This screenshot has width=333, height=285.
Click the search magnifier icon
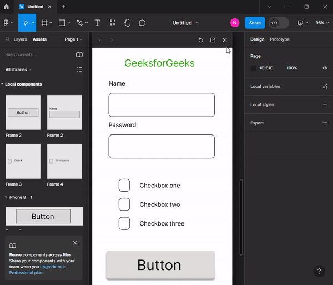tap(7, 39)
